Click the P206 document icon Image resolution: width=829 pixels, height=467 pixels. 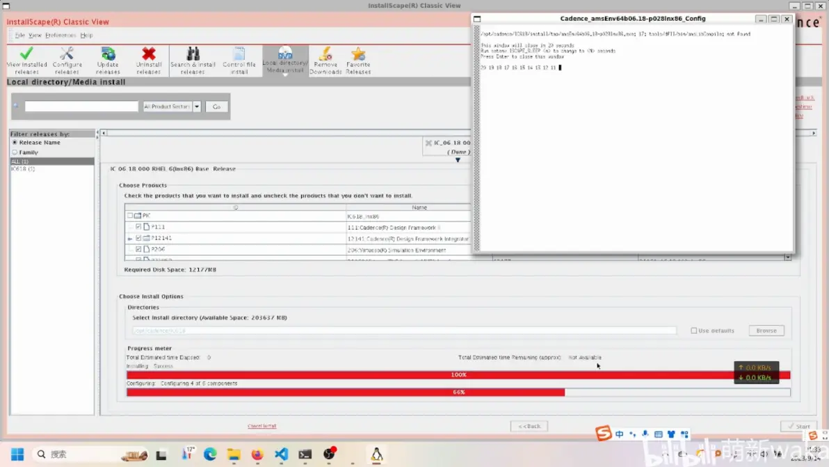(x=147, y=249)
